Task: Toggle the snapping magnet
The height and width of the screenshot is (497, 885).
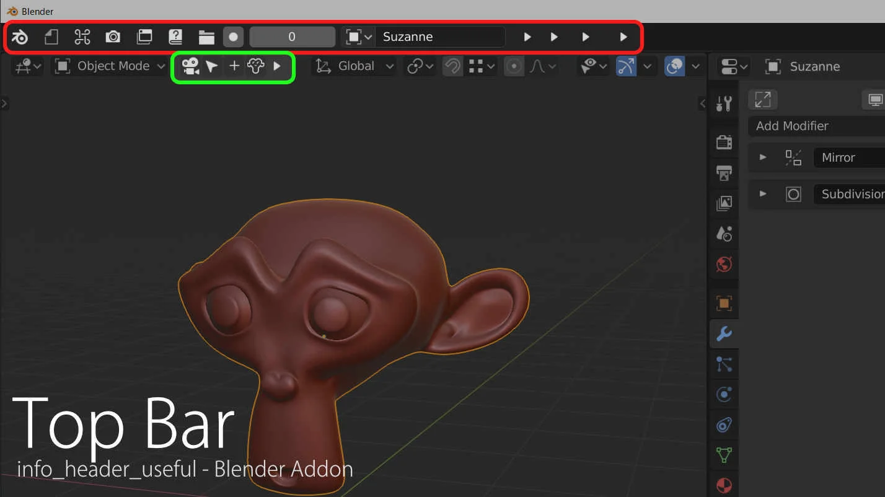Action: coord(452,66)
